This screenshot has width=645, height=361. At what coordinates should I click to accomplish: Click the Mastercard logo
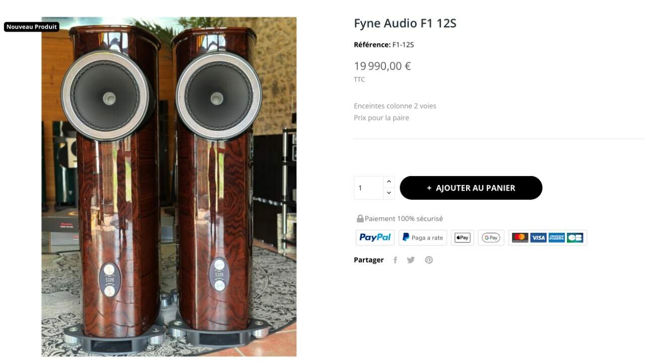(x=520, y=238)
